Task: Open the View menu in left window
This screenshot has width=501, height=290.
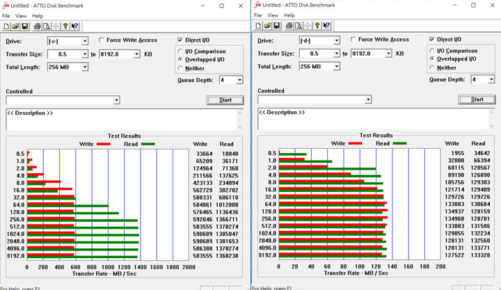Action: coord(21,15)
